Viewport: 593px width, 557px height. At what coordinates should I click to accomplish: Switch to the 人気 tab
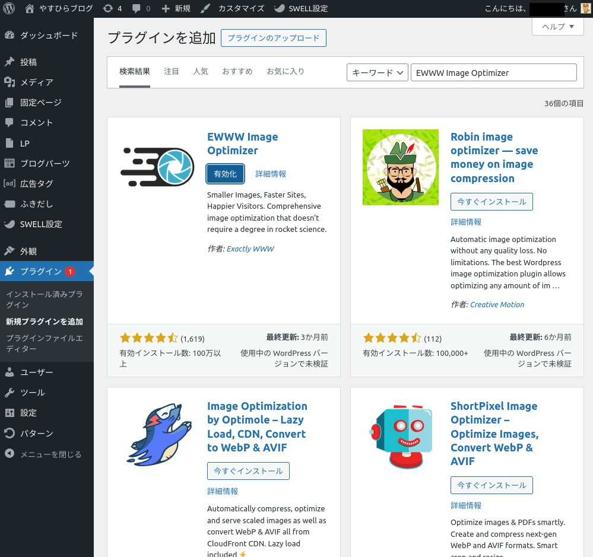[x=200, y=72]
